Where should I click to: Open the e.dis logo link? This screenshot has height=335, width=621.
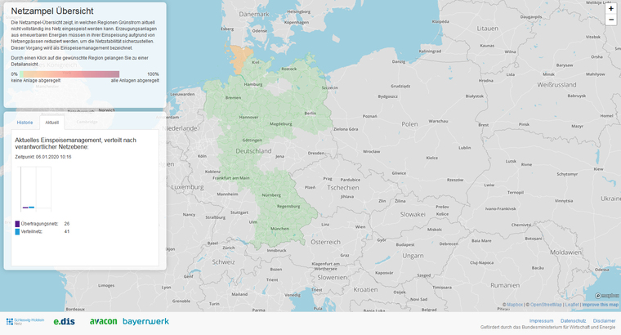pyautogui.click(x=65, y=322)
